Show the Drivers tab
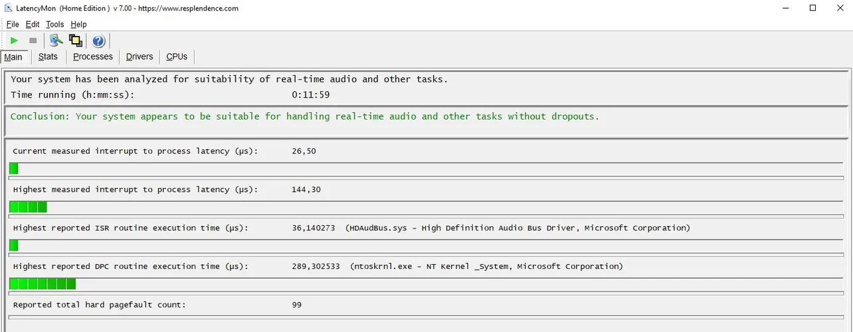The height and width of the screenshot is (332, 853). [140, 57]
